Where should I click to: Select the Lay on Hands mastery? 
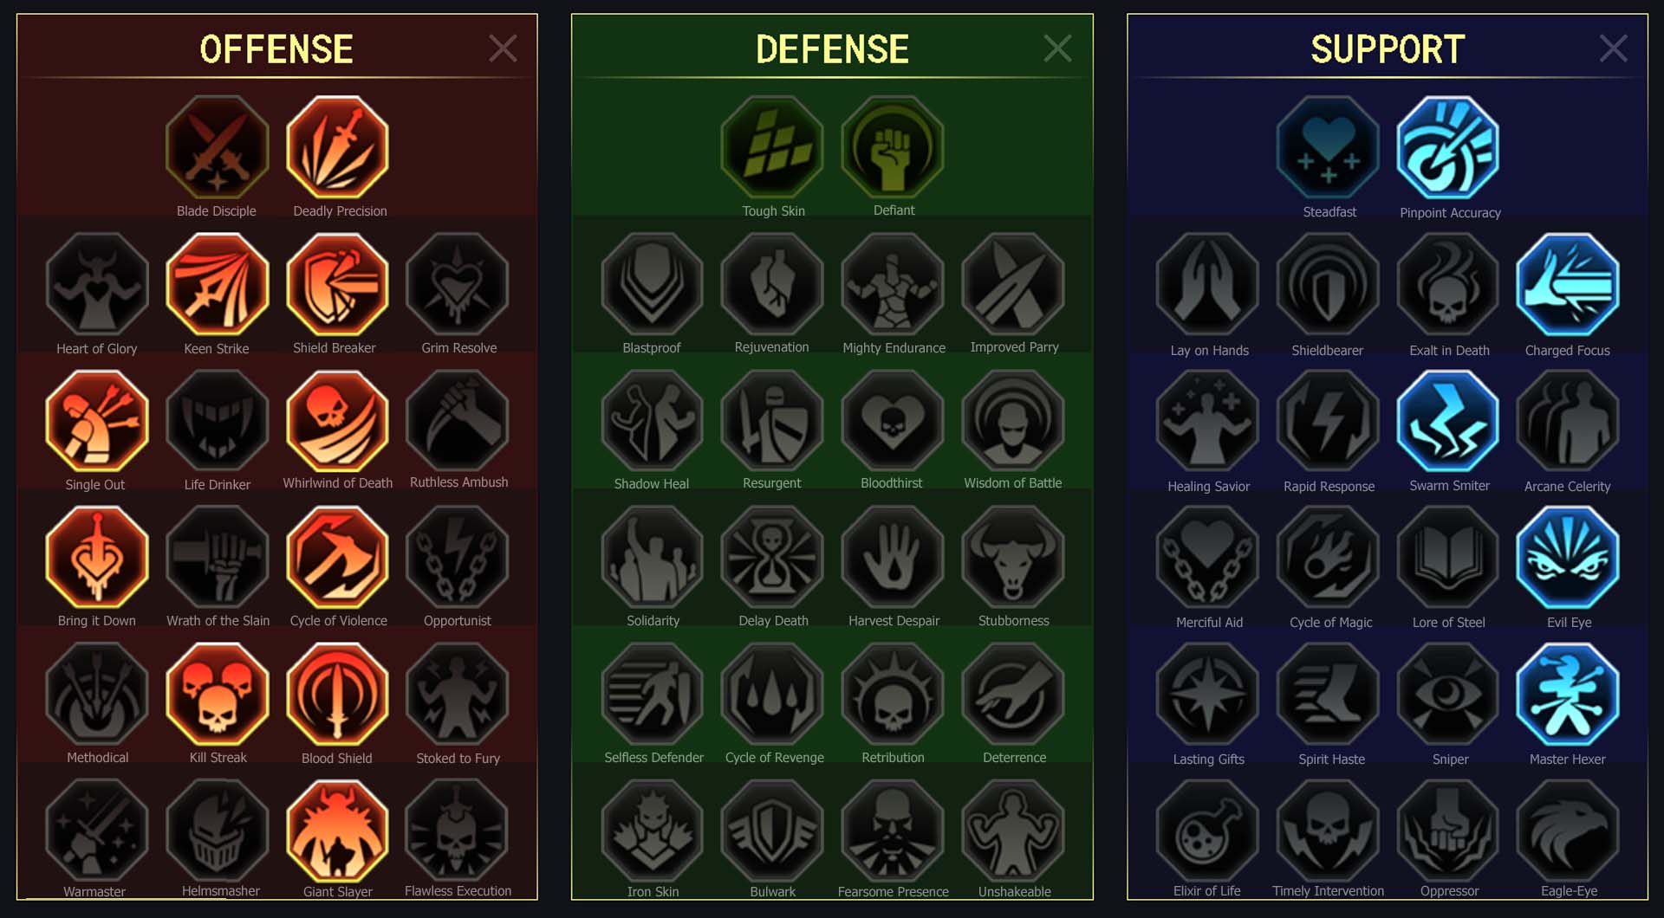point(1208,284)
